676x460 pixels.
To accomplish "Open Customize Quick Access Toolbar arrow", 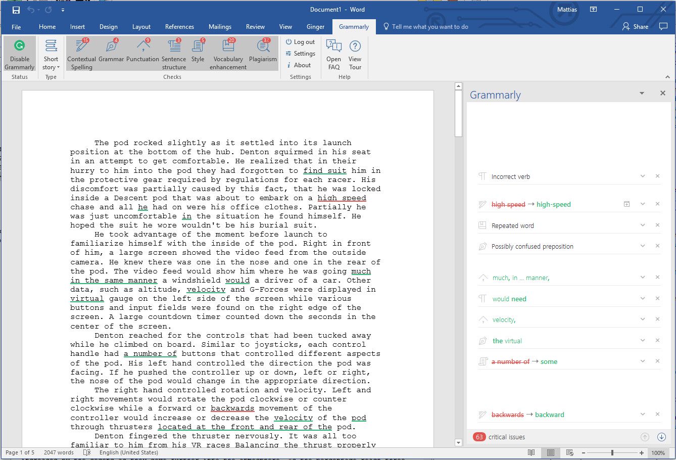I will pos(63,10).
